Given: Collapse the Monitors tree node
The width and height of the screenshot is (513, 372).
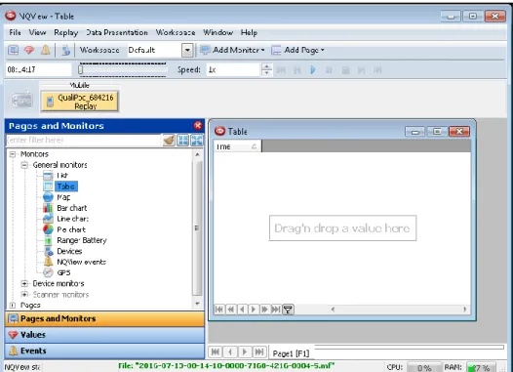Looking at the screenshot, I should [13, 154].
